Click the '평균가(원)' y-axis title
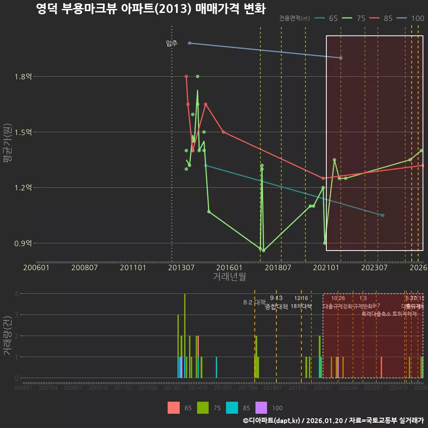Viewport: 428px width, 428px height. (8, 143)
